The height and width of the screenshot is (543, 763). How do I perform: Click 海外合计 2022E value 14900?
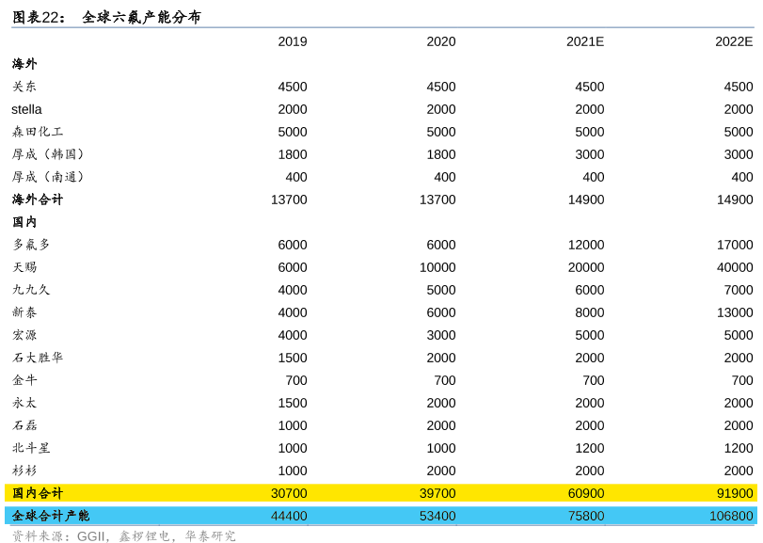[735, 200]
